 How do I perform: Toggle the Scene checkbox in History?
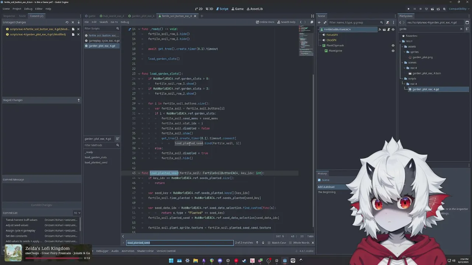(319, 180)
